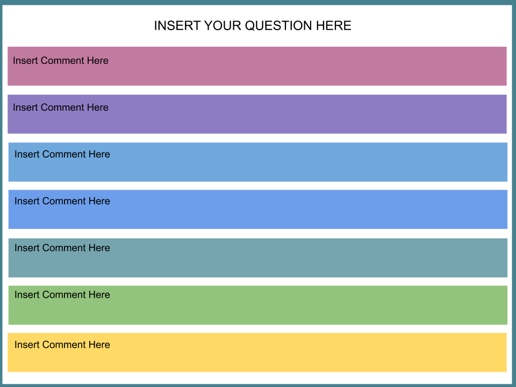Click white background left of the title

81,25
